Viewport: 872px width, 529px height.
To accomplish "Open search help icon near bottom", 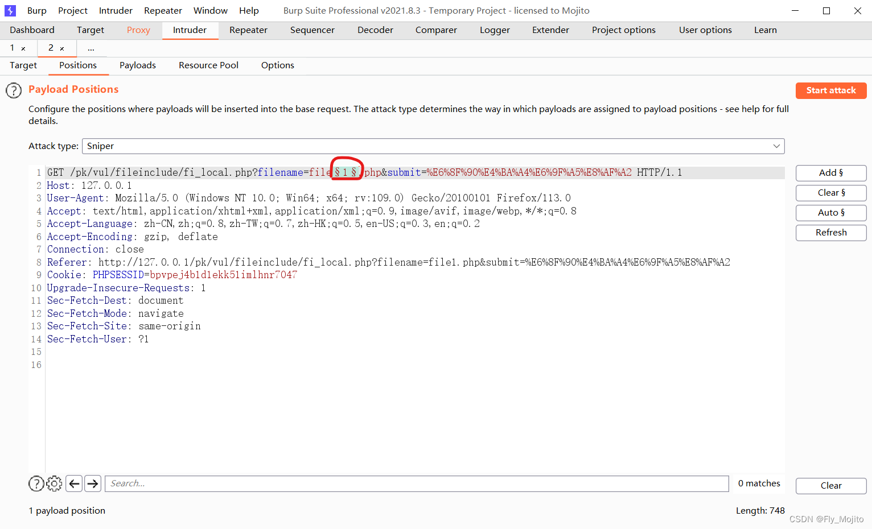I will pyautogui.click(x=36, y=483).
